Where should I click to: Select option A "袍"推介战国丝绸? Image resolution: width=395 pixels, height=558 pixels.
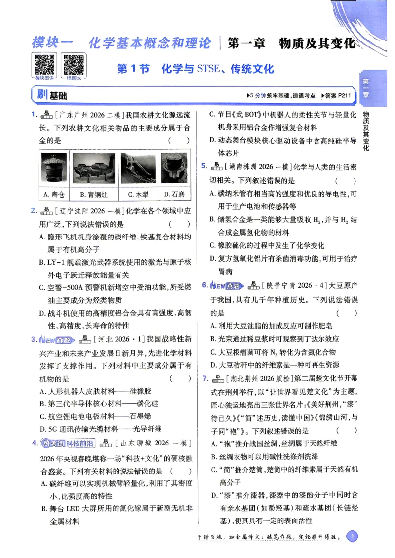(x=274, y=444)
